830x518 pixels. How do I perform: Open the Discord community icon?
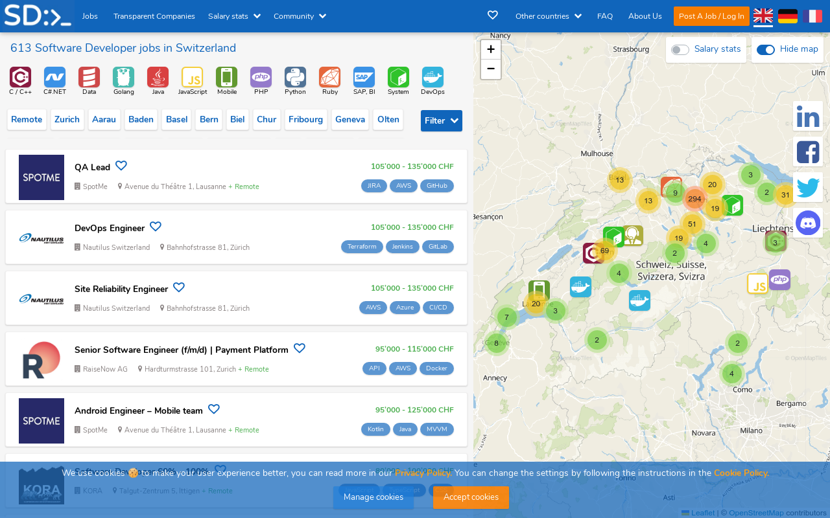coord(808,223)
